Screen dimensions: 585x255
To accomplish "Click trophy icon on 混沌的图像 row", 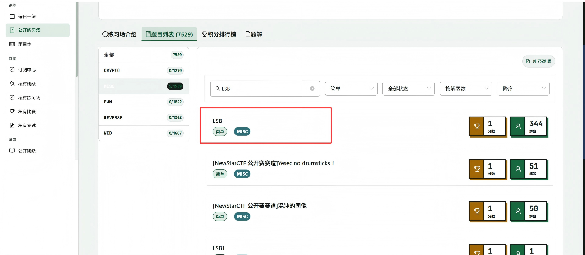I will pyautogui.click(x=477, y=211).
